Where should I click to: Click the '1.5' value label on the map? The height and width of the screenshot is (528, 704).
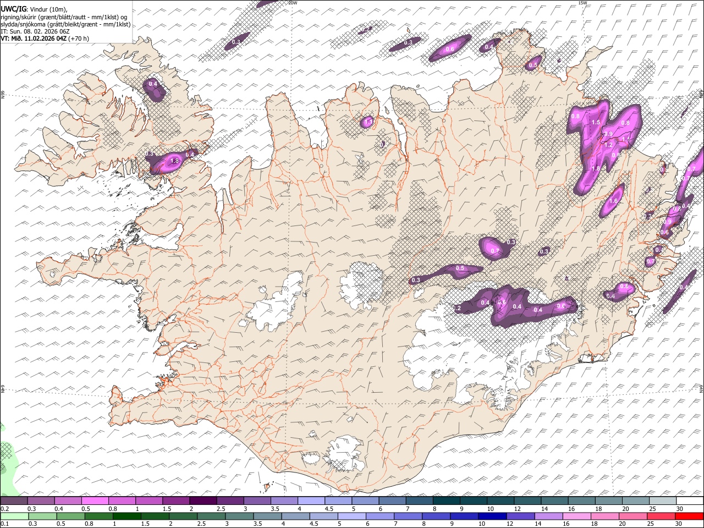(x=595, y=123)
